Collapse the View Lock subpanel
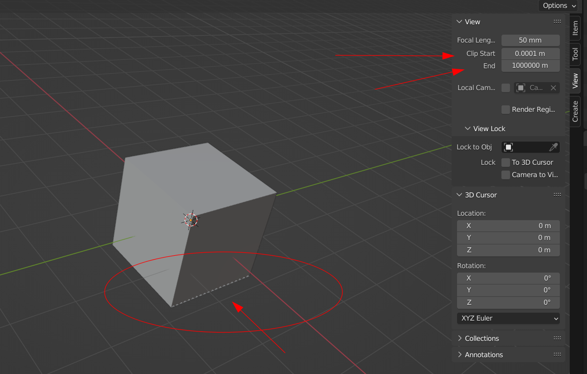Viewport: 587px width, 374px height. [467, 129]
